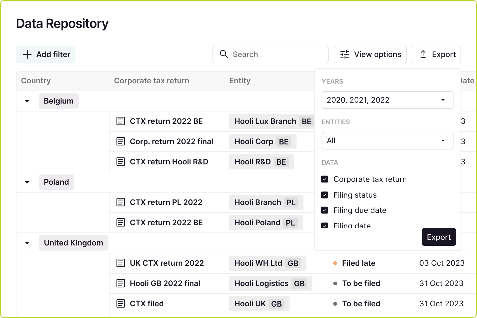Open the Years dropdown showing 2020, 2021, 2022
Viewport: 477px width, 318px height.
click(x=387, y=100)
